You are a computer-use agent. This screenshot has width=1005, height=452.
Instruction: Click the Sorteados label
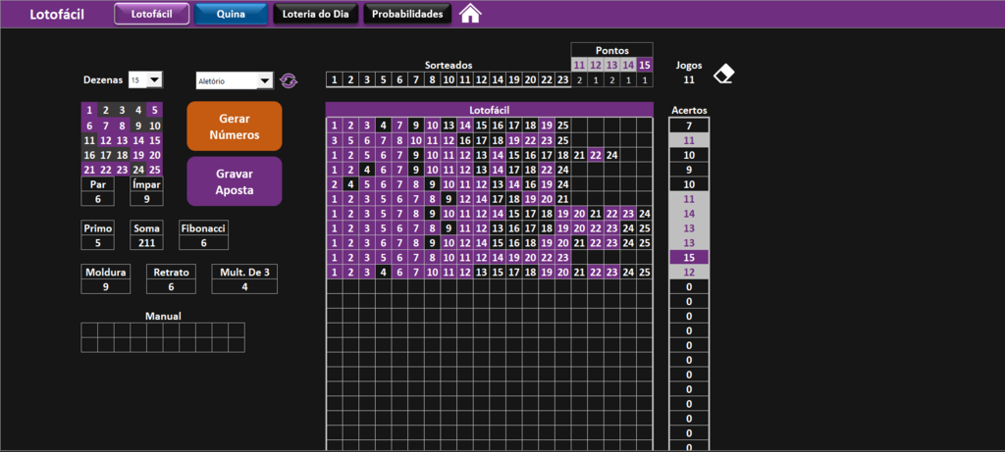pos(449,66)
